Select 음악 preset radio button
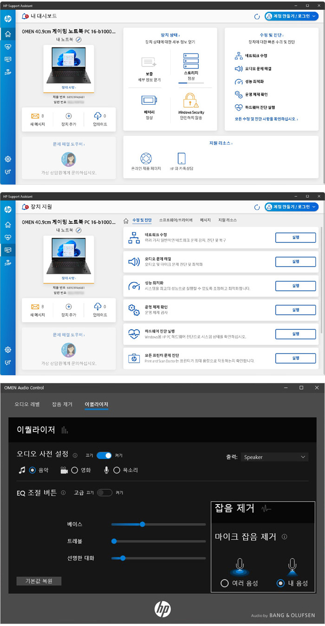325x626 pixels. 32,470
